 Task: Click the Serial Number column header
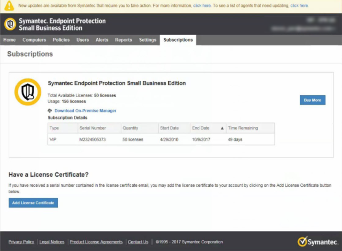(x=93, y=128)
